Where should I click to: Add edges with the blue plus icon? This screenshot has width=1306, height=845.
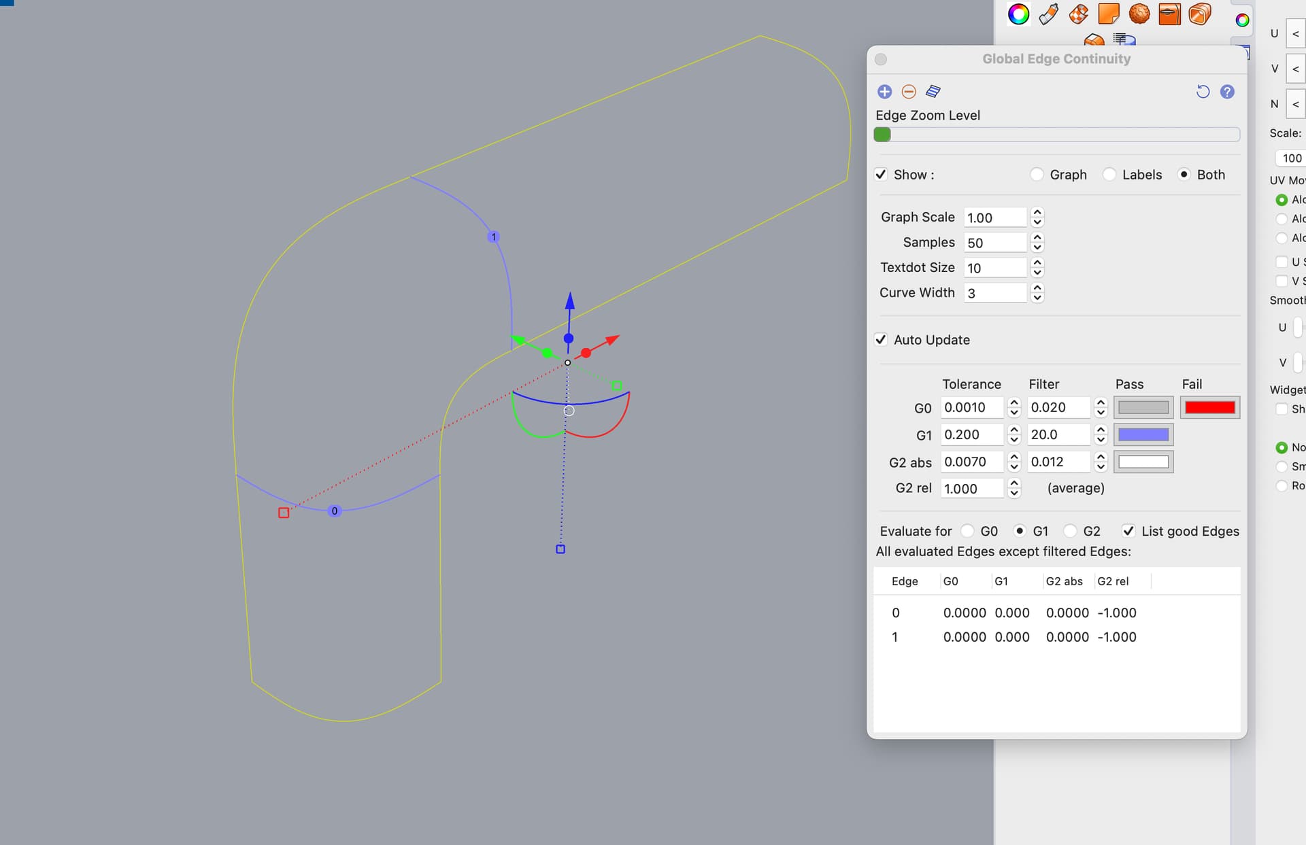pos(884,92)
